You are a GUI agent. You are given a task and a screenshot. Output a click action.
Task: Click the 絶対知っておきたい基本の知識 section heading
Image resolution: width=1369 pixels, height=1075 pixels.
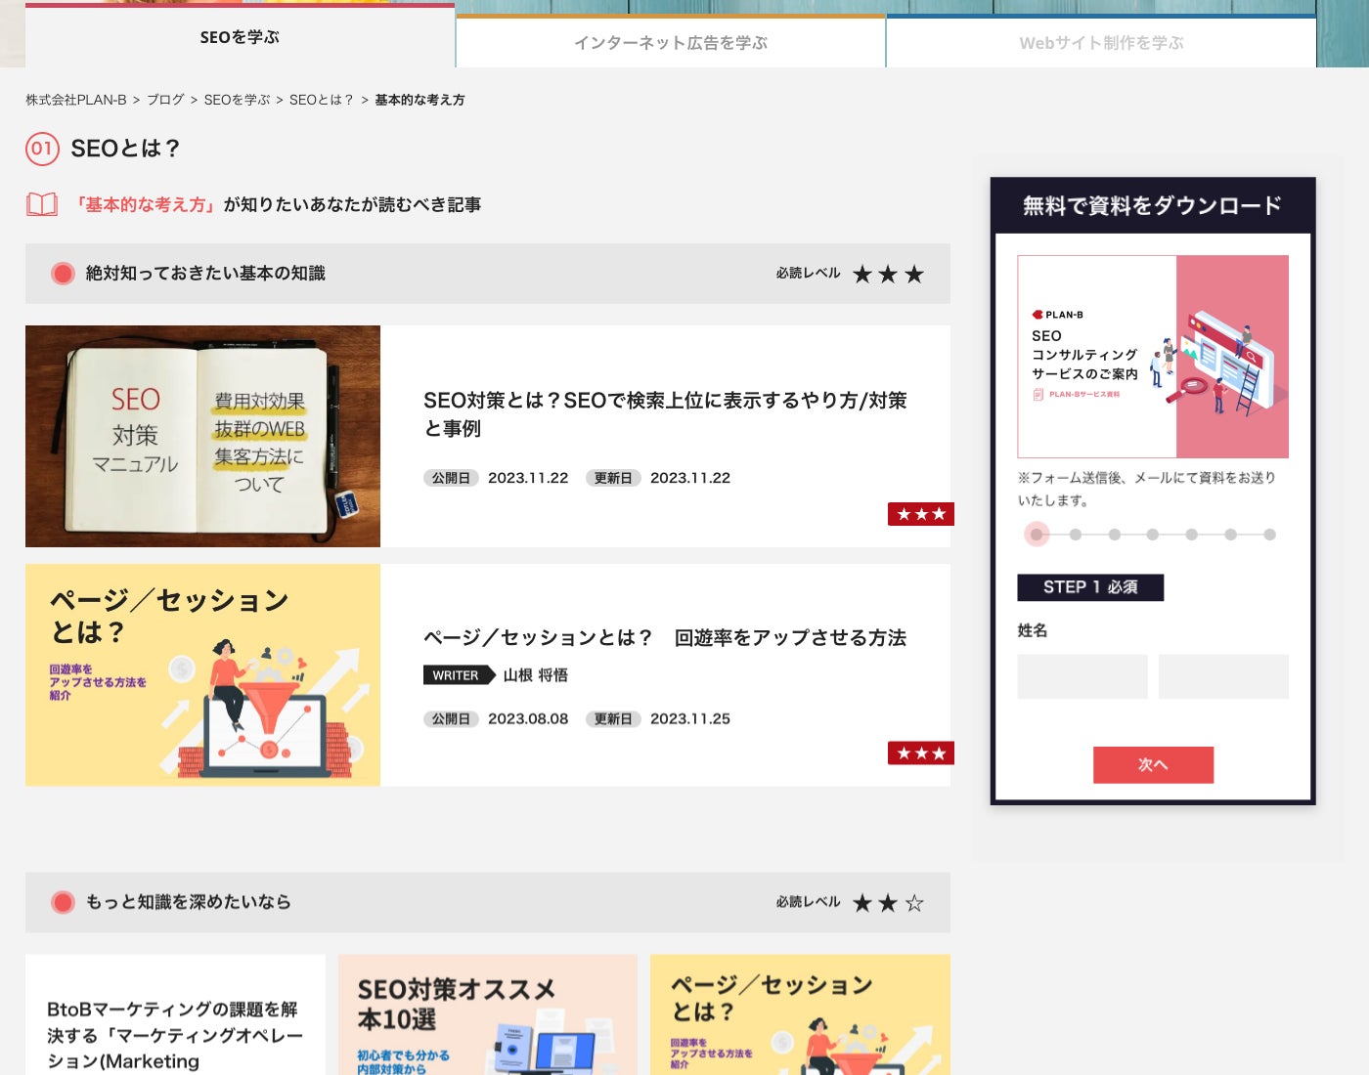coord(205,274)
